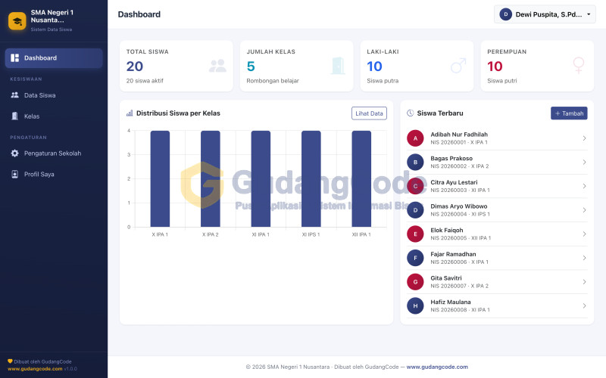Image resolution: width=606 pixels, height=378 pixels.
Task: Click avatar E for Elok Faiqoh
Action: (415, 234)
